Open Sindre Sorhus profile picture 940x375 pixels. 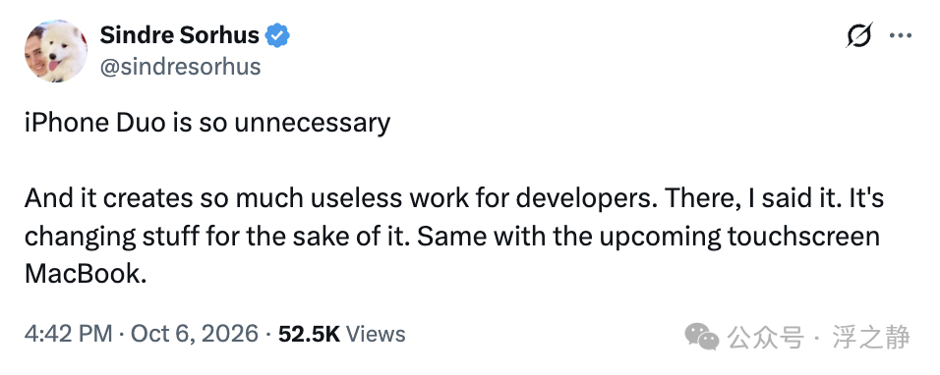click(56, 51)
